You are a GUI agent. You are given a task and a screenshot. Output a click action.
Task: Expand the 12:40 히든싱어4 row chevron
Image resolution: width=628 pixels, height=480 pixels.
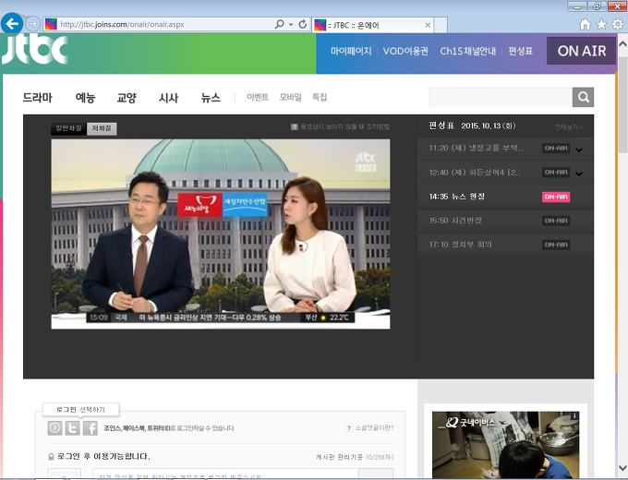pos(579,174)
